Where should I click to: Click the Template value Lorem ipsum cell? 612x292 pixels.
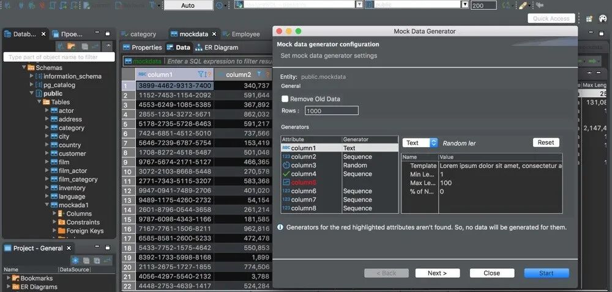(501, 166)
